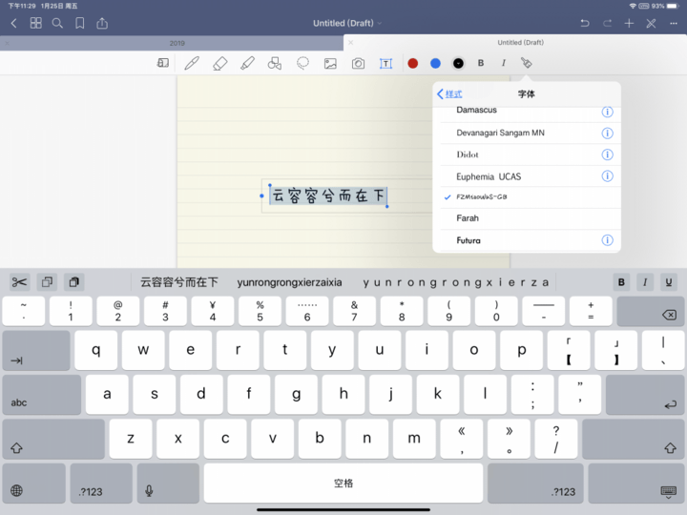Select the Shapes tool
Image resolution: width=687 pixels, height=515 pixels.
(275, 63)
